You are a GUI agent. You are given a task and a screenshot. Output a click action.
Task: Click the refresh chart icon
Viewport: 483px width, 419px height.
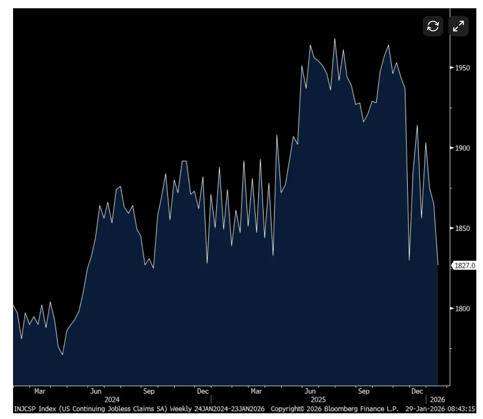pyautogui.click(x=433, y=26)
